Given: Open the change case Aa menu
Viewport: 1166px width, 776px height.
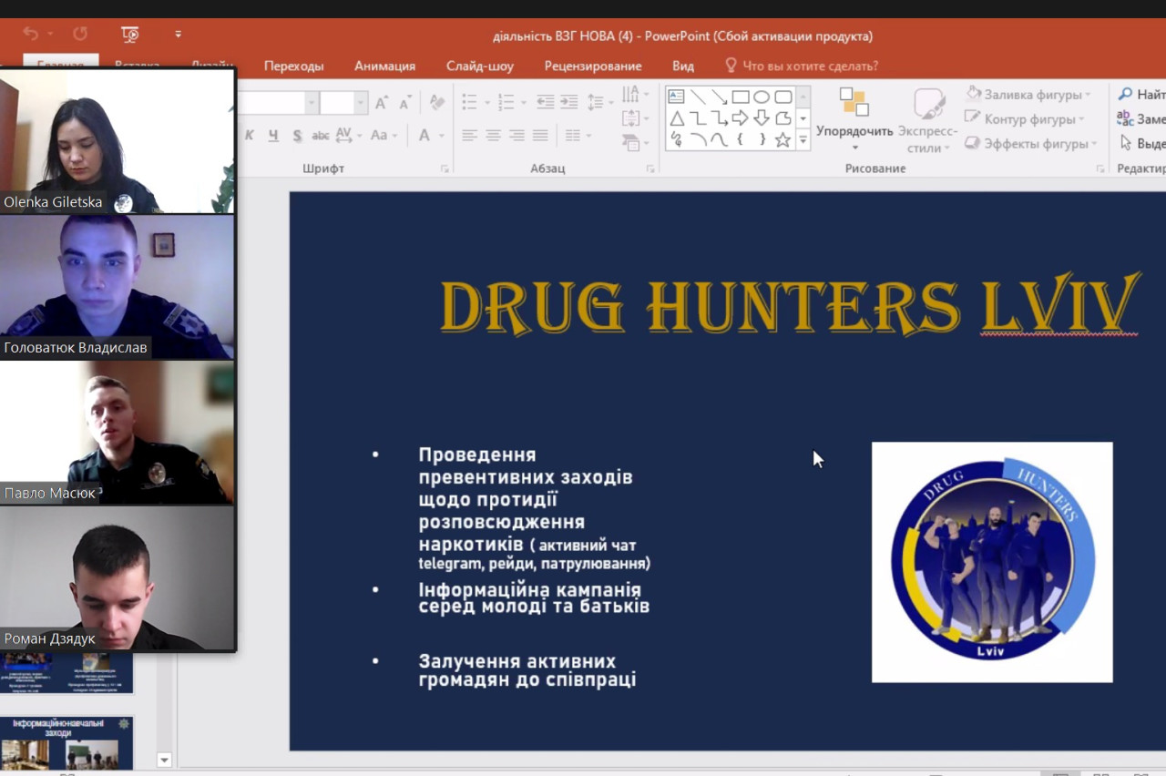Looking at the screenshot, I should (x=383, y=135).
